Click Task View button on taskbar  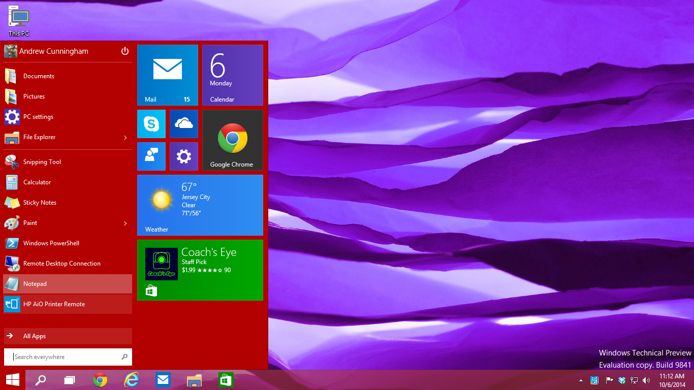[x=70, y=380]
